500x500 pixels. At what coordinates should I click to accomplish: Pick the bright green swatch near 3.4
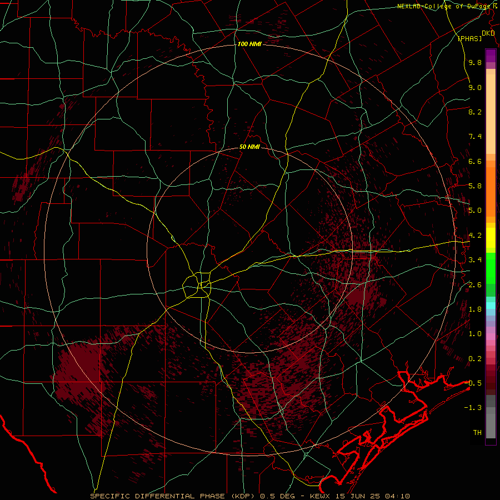[491, 268]
